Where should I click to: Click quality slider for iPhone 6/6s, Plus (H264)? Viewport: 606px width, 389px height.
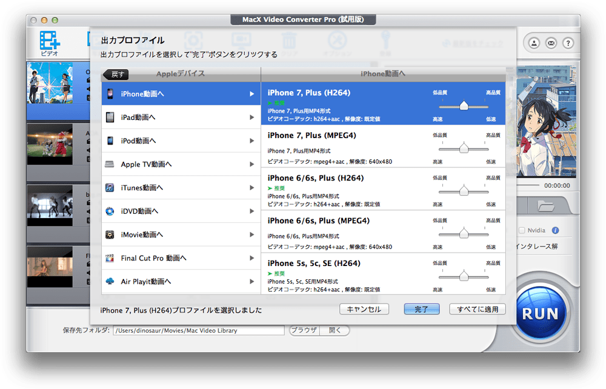tap(464, 191)
